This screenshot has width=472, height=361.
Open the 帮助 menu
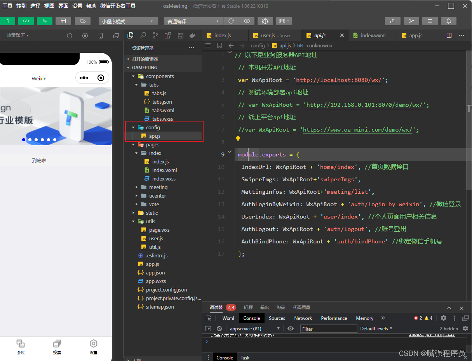(91, 6)
